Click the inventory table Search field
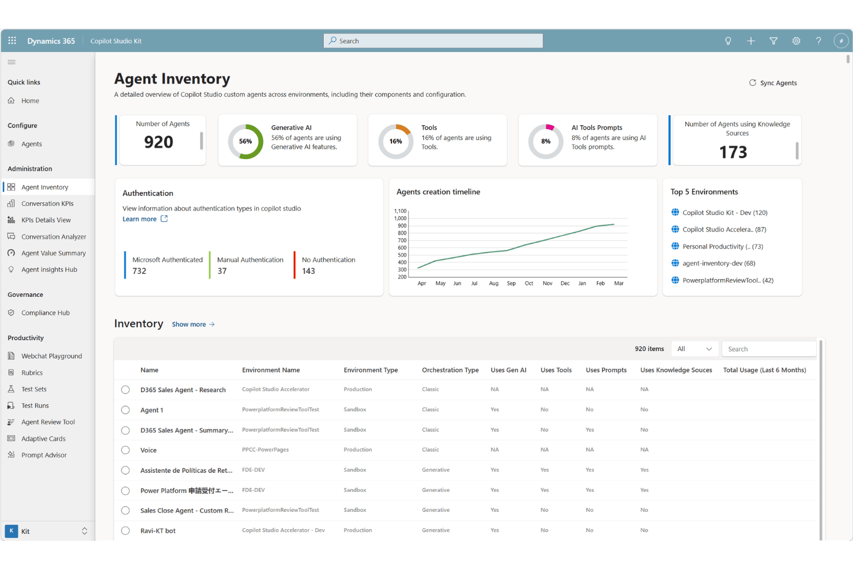Viewport: 853px width, 569px height. (769, 349)
